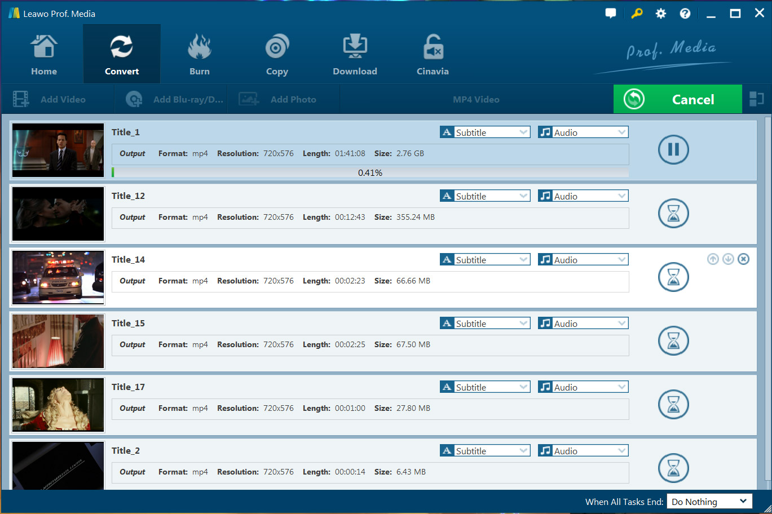The image size is (772, 514).
Task: Open the Download tab
Action: pos(355,55)
